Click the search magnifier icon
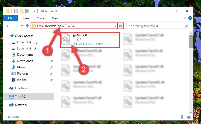This screenshot has height=124, width=201. pos(186,26)
